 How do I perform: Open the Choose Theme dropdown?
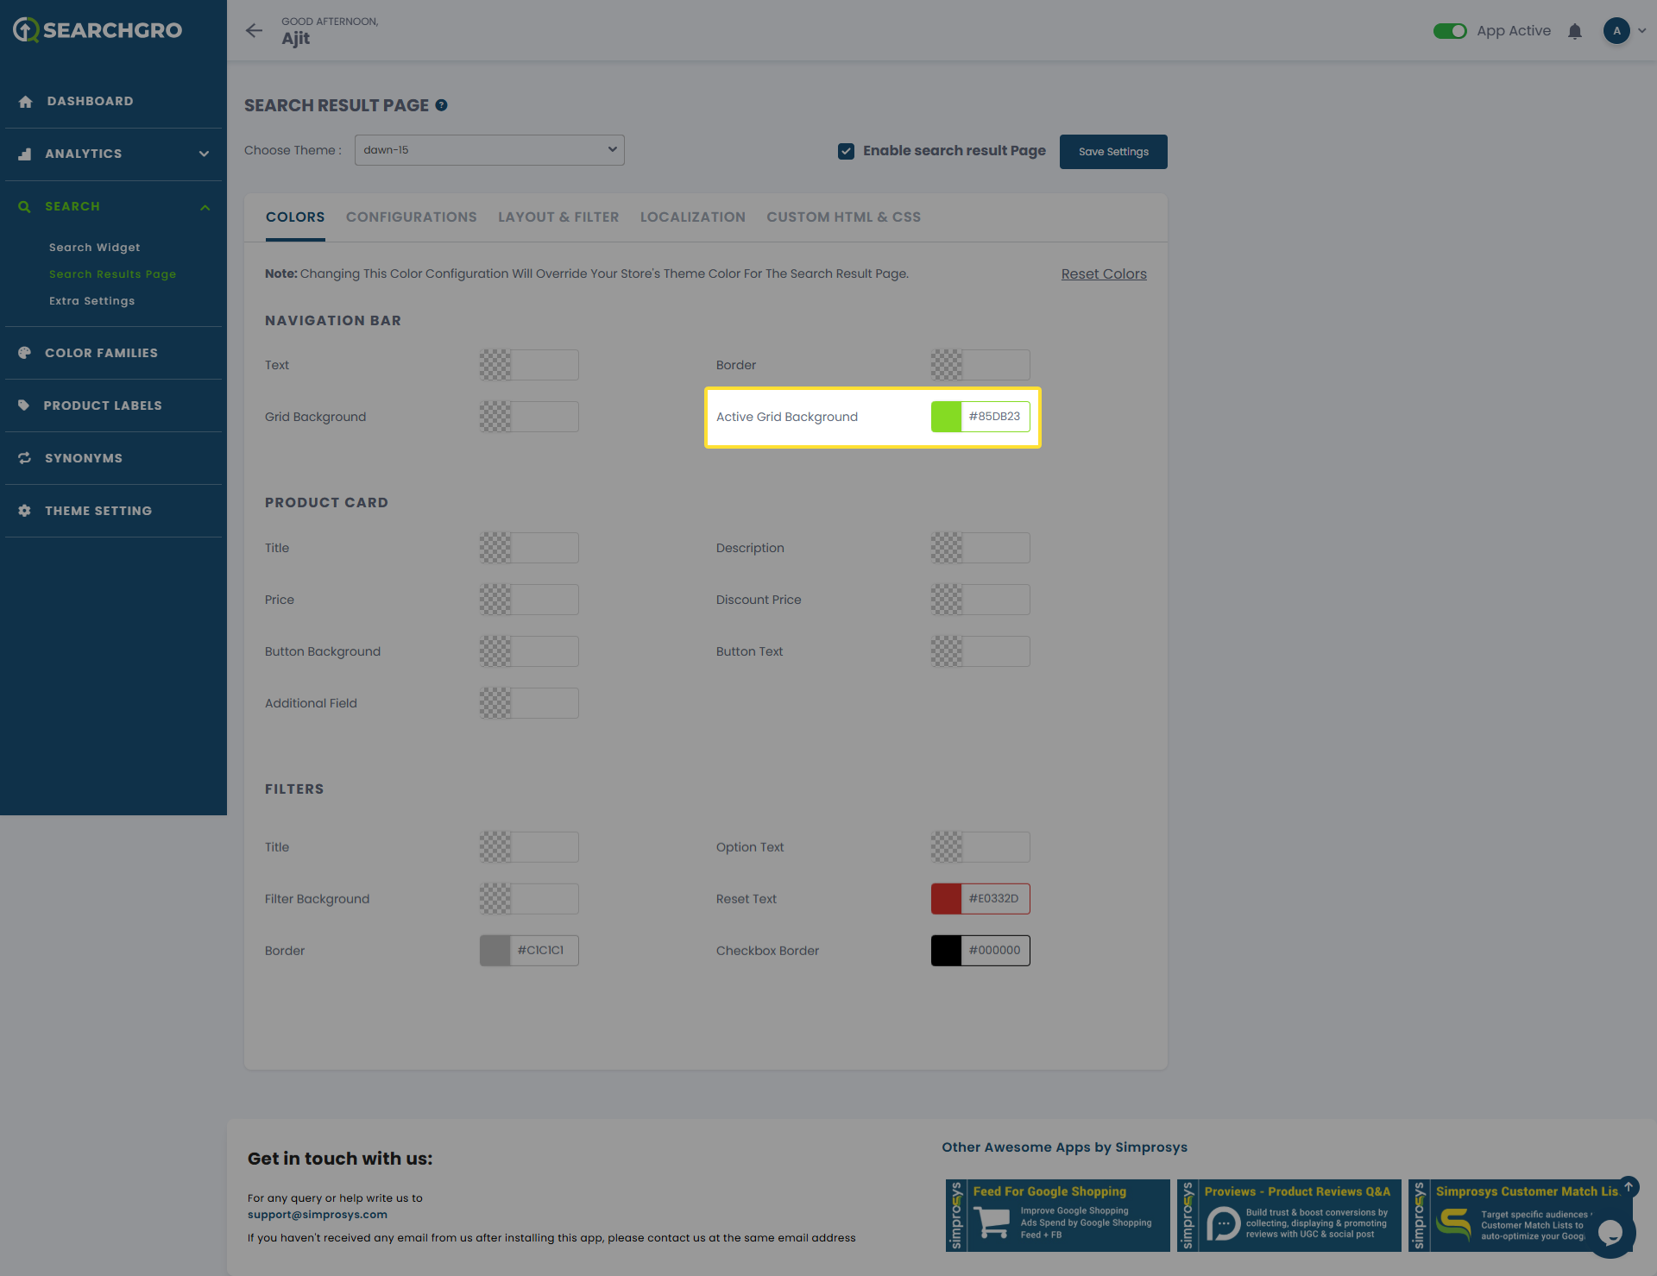(489, 150)
